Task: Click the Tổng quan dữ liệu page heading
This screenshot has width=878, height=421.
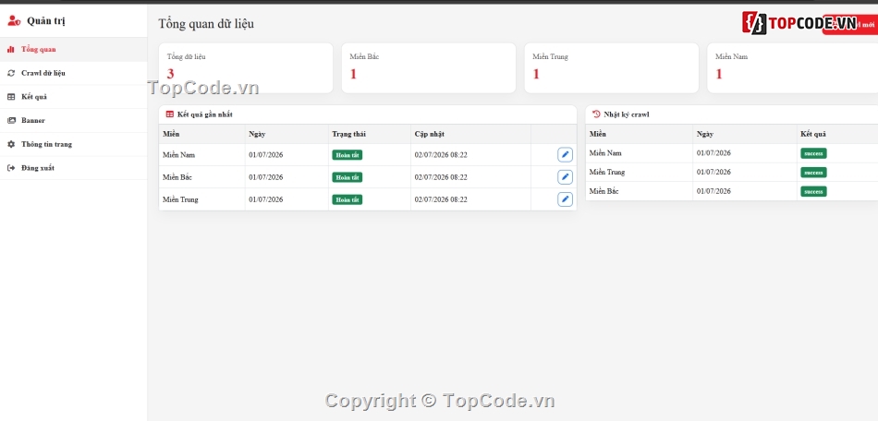Action: 206,23
